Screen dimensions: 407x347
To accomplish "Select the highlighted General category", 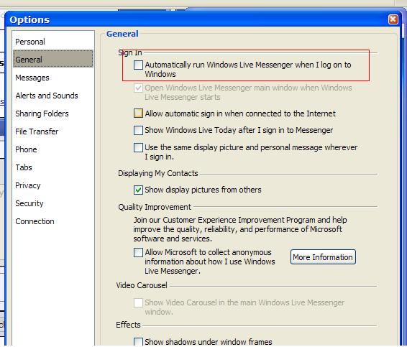I will click(x=53, y=60).
